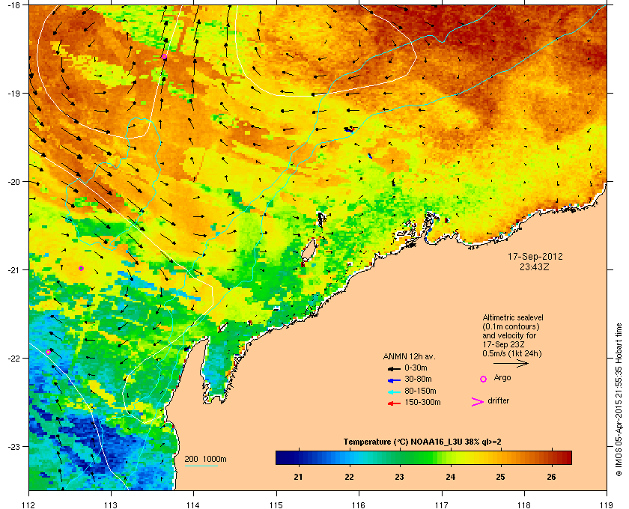
Task: Click the latitude axis label -21
Action: click(x=13, y=269)
